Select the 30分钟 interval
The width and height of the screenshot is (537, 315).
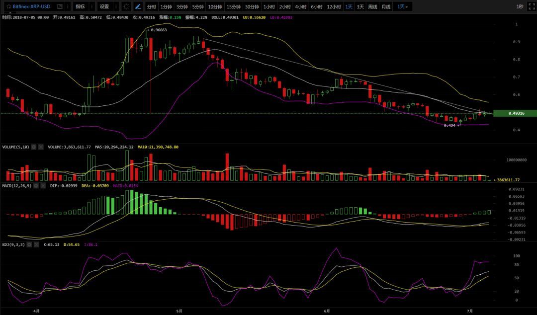[252, 7]
